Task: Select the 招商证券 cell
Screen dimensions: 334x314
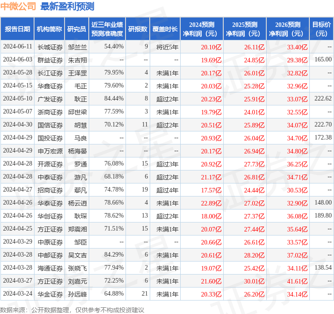Action: point(50,190)
